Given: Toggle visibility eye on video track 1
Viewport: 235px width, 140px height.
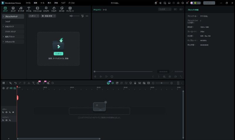Looking at the screenshot, I should coord(13,112).
